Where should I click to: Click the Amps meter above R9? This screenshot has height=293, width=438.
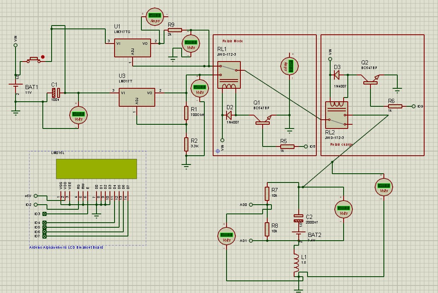click(155, 17)
